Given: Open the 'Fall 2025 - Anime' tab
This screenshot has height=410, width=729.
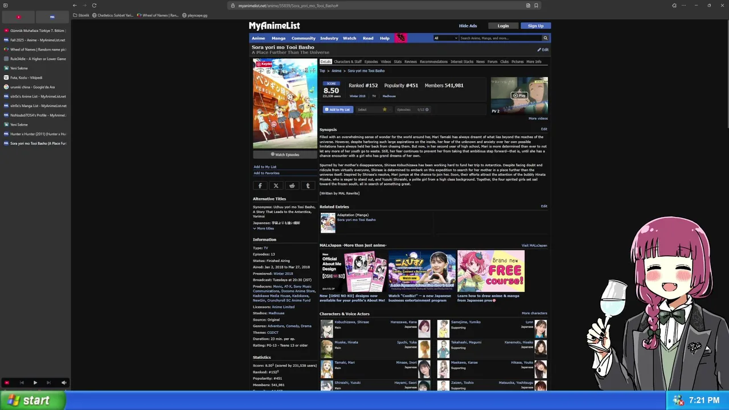Looking at the screenshot, I should pos(35,40).
